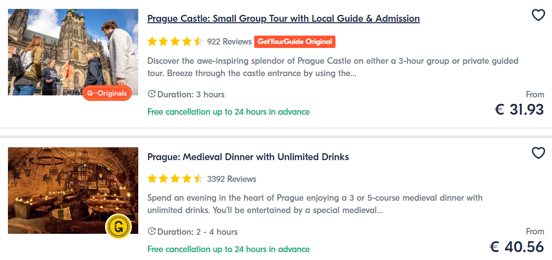Click the gold G badge on the dinner photo

118,227
